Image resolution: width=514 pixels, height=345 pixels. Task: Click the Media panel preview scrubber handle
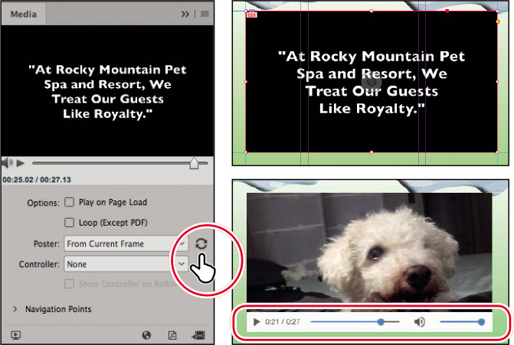[x=194, y=163]
